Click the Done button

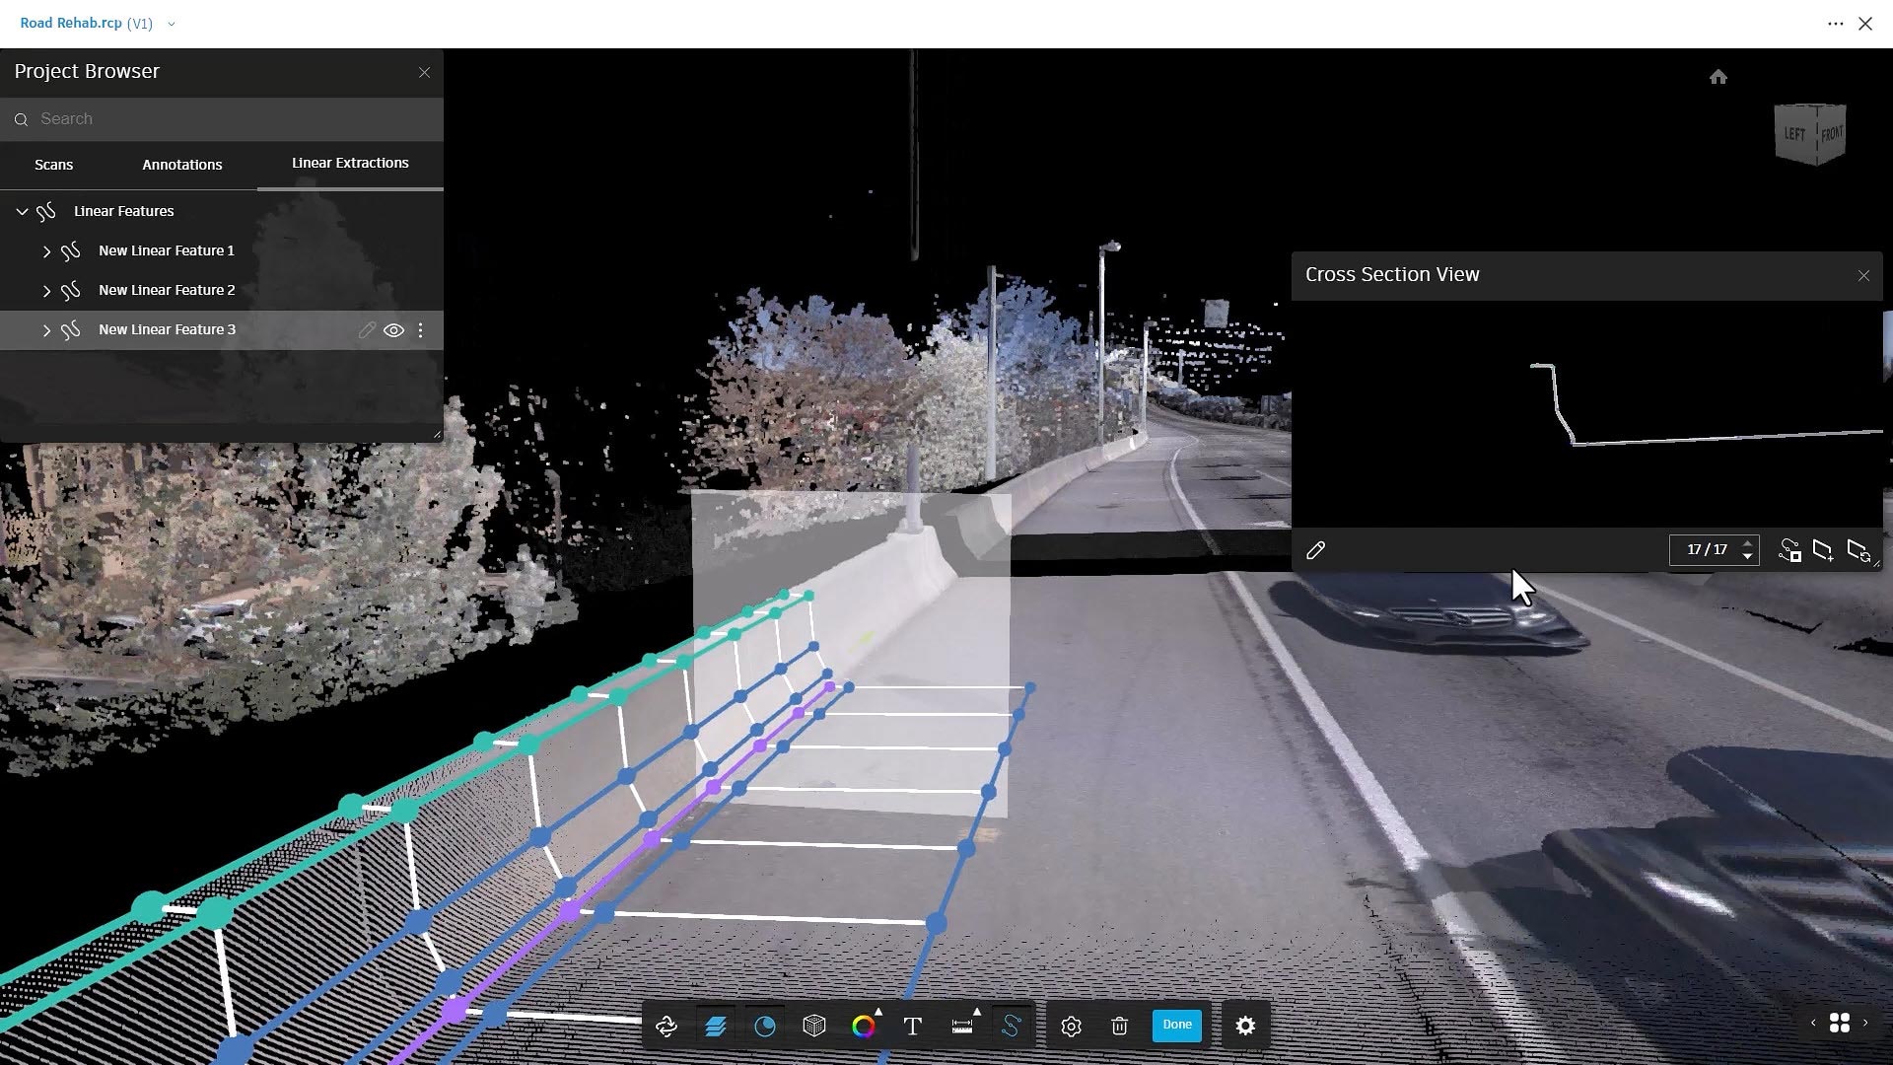[x=1176, y=1025]
